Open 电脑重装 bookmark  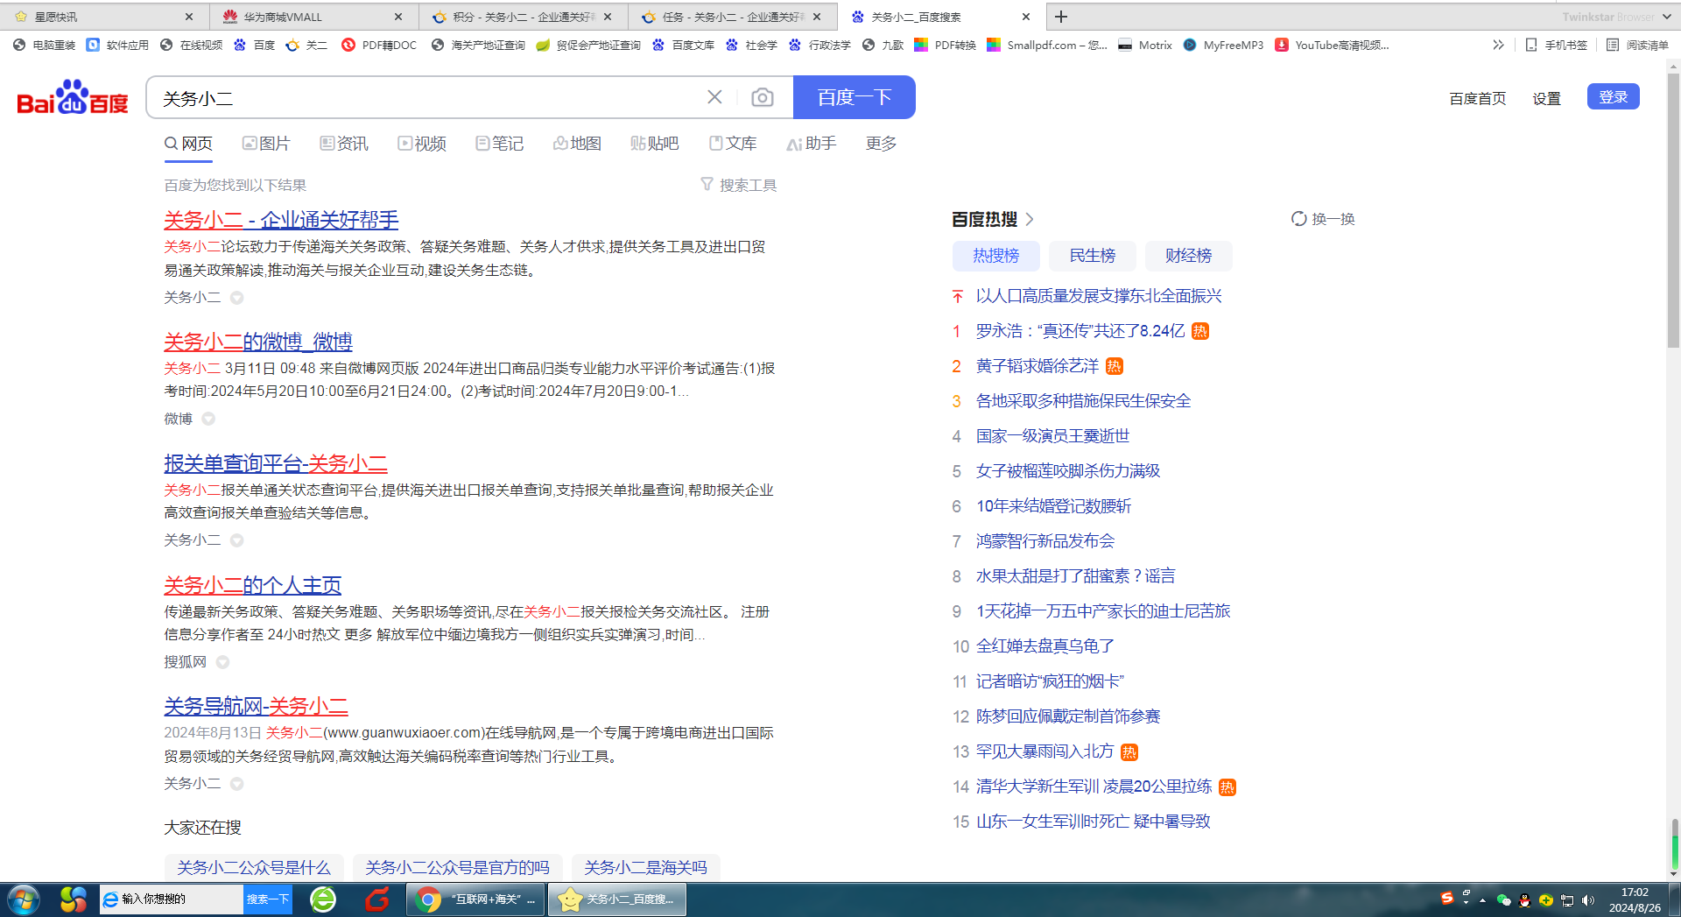click(44, 45)
